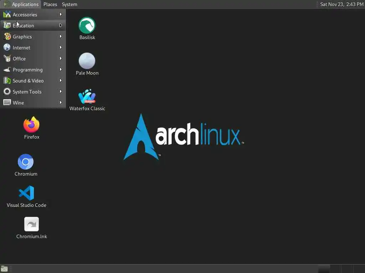The width and height of the screenshot is (365, 273).
Task: Click the System Tools gear icon
Action: coord(7,91)
